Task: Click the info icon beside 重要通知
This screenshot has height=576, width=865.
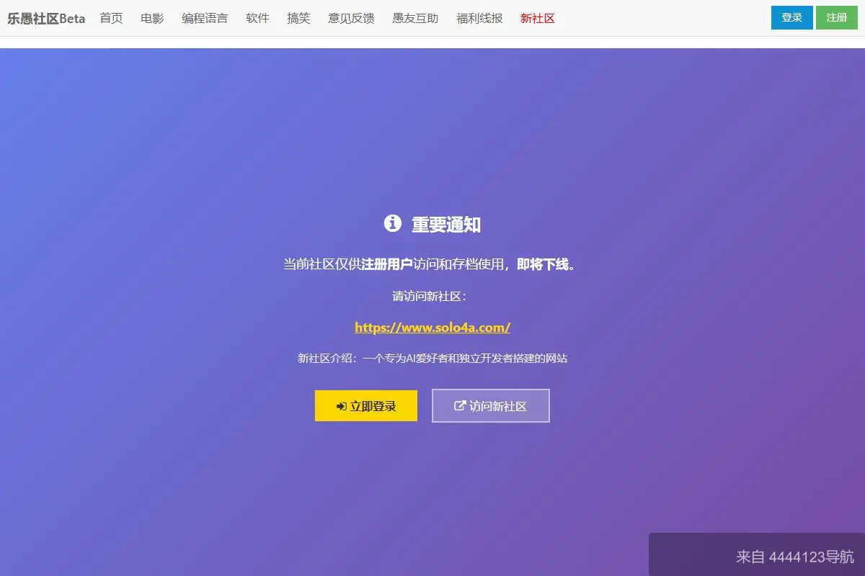Action: pos(392,223)
